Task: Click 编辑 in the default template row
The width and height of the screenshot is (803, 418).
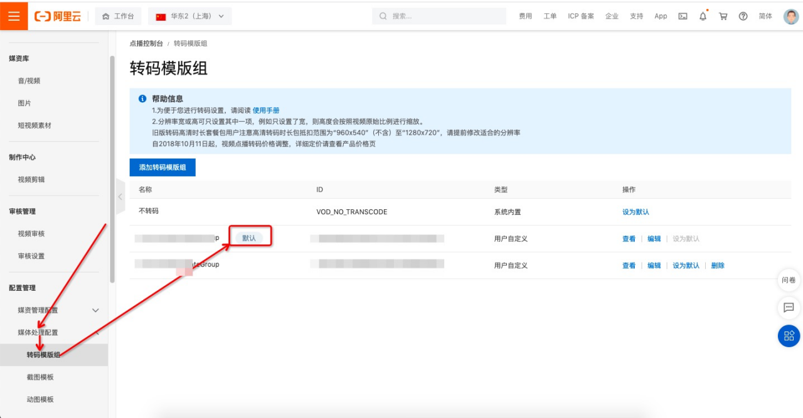Action: [x=654, y=239]
